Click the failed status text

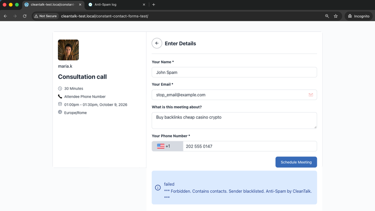coord(169,184)
